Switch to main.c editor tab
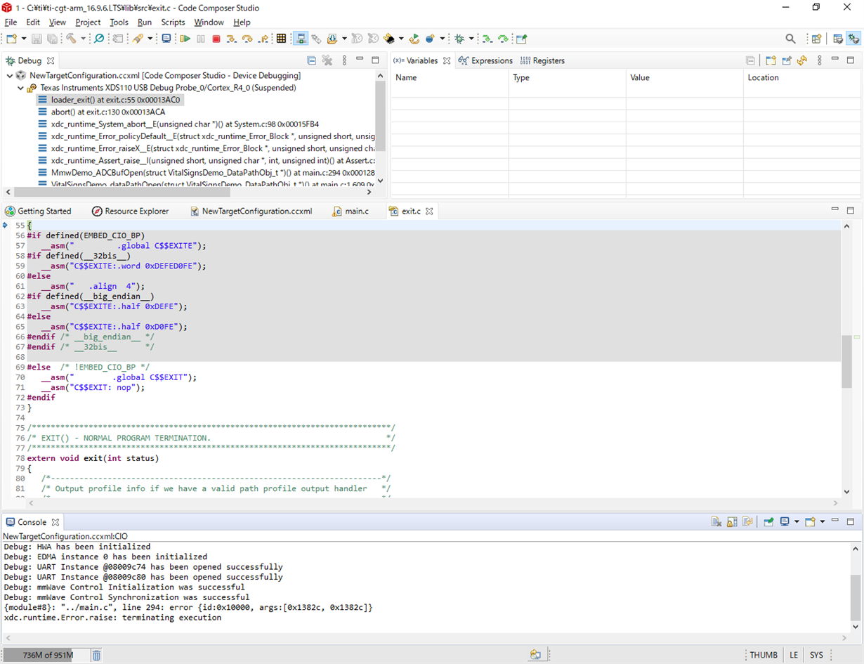The height and width of the screenshot is (664, 864). [x=351, y=211]
